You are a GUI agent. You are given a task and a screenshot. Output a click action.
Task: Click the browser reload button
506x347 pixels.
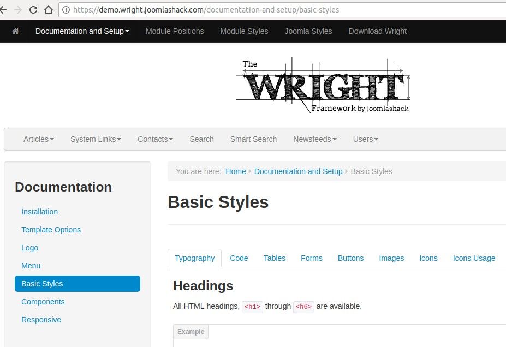tap(33, 10)
